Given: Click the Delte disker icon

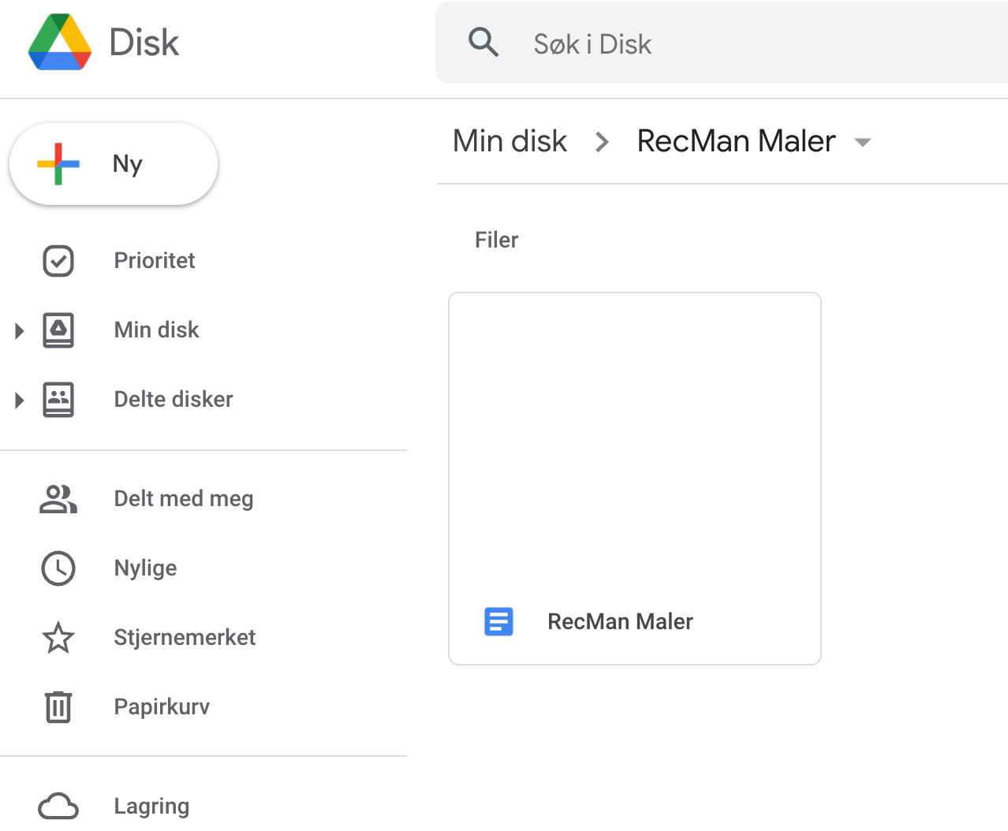Looking at the screenshot, I should pyautogui.click(x=58, y=400).
